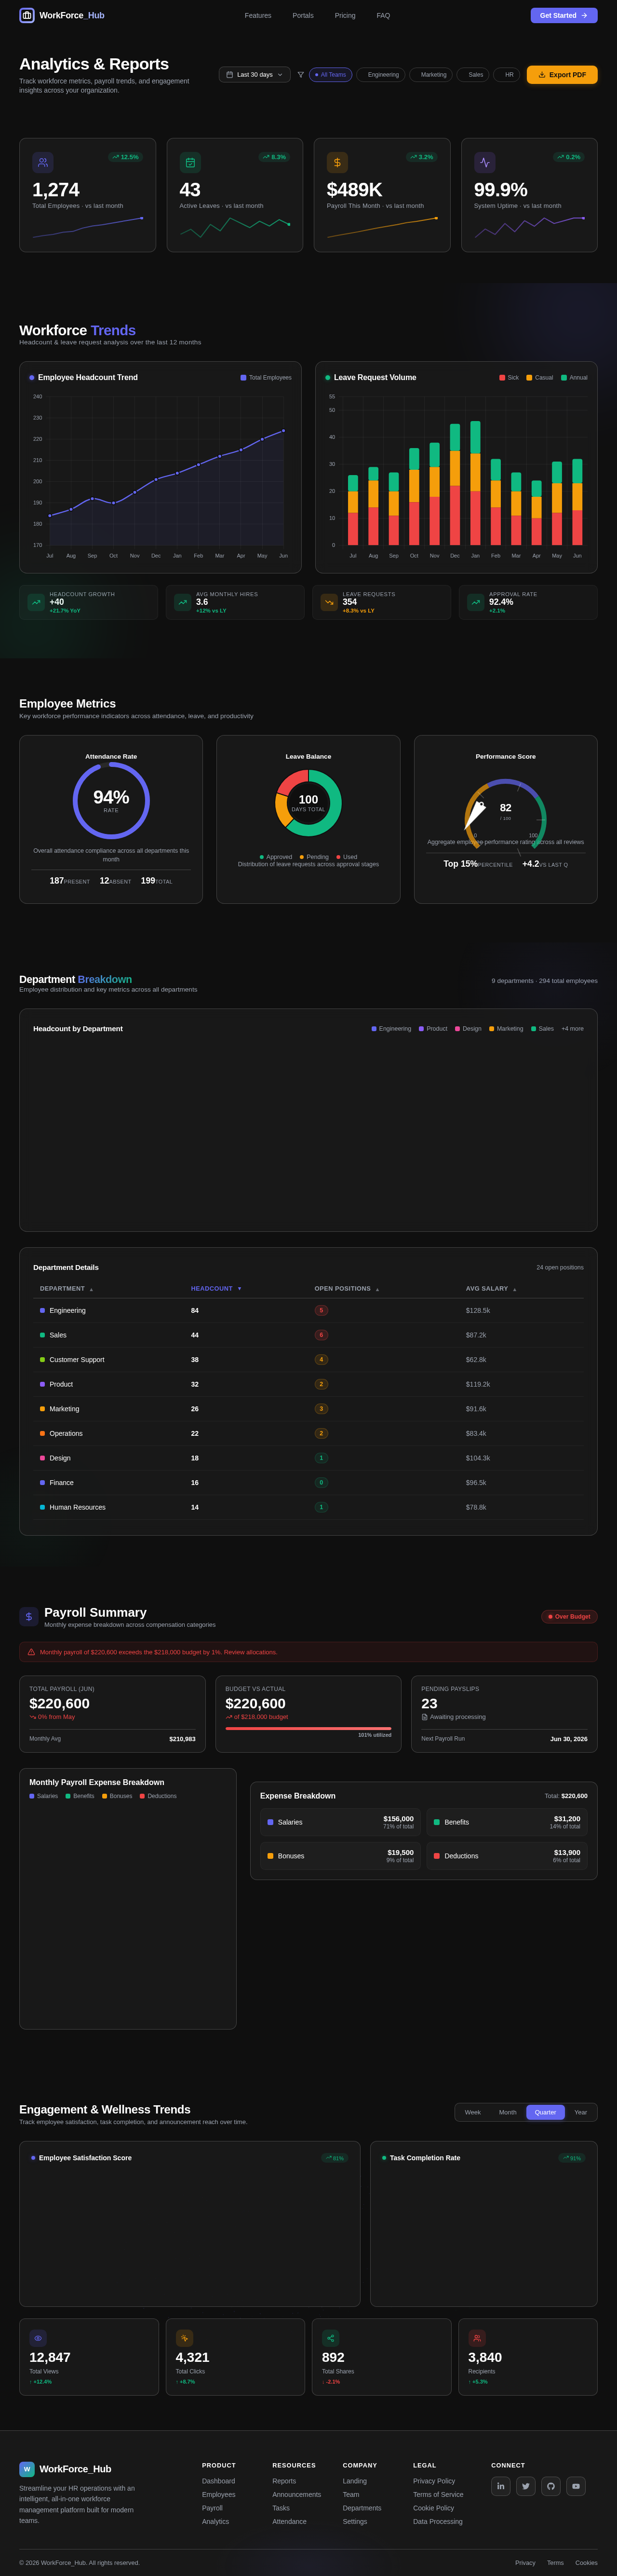This screenshot has width=617, height=2576.
Task: Open the Last 30 days date range dropdown
Action: click(255, 75)
